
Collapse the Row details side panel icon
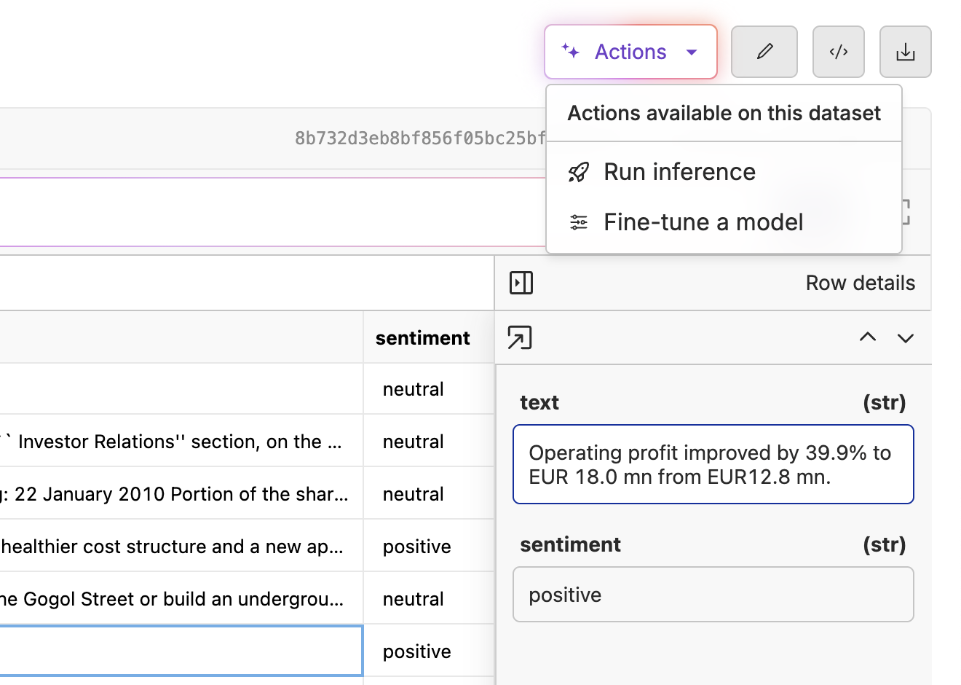click(521, 283)
